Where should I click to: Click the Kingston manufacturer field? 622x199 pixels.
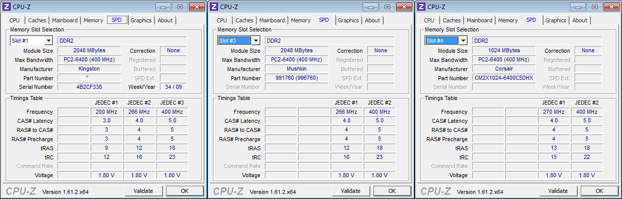click(x=89, y=69)
